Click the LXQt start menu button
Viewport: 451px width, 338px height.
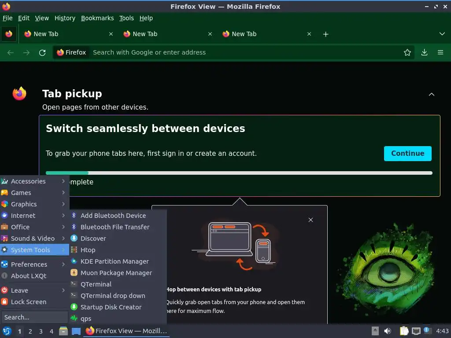click(7, 331)
